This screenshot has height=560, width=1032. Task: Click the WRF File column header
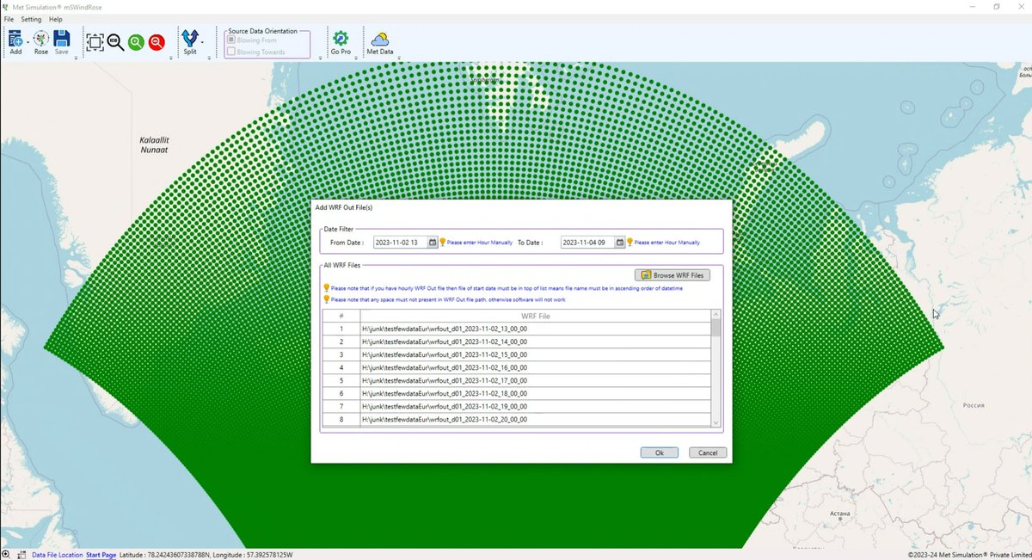(x=536, y=316)
